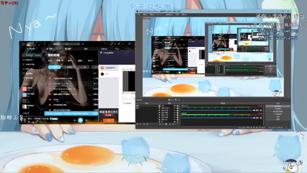The width and height of the screenshot is (307, 173).
Task: Open the Edit menu in OBS
Action: 145,15
